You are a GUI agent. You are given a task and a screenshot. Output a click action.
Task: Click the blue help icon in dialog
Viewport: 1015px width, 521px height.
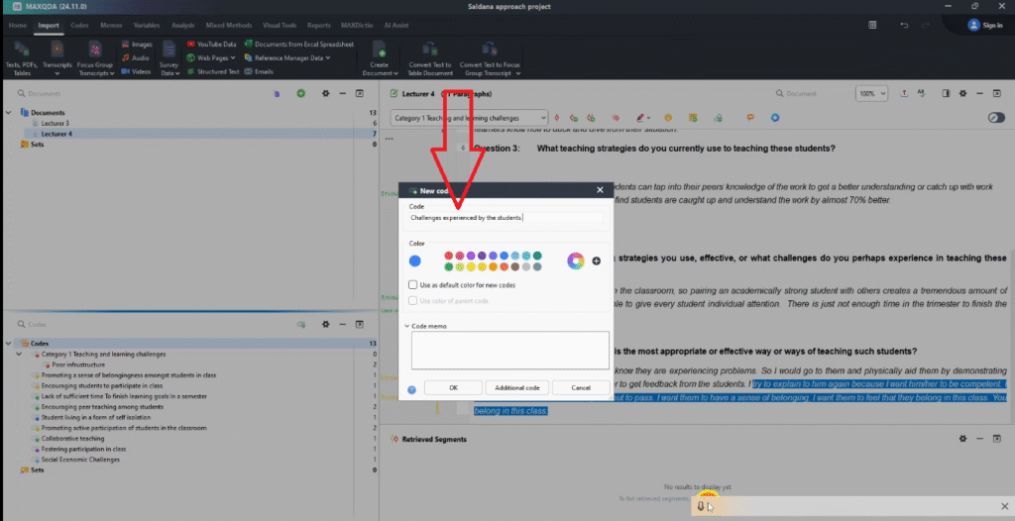[411, 389]
